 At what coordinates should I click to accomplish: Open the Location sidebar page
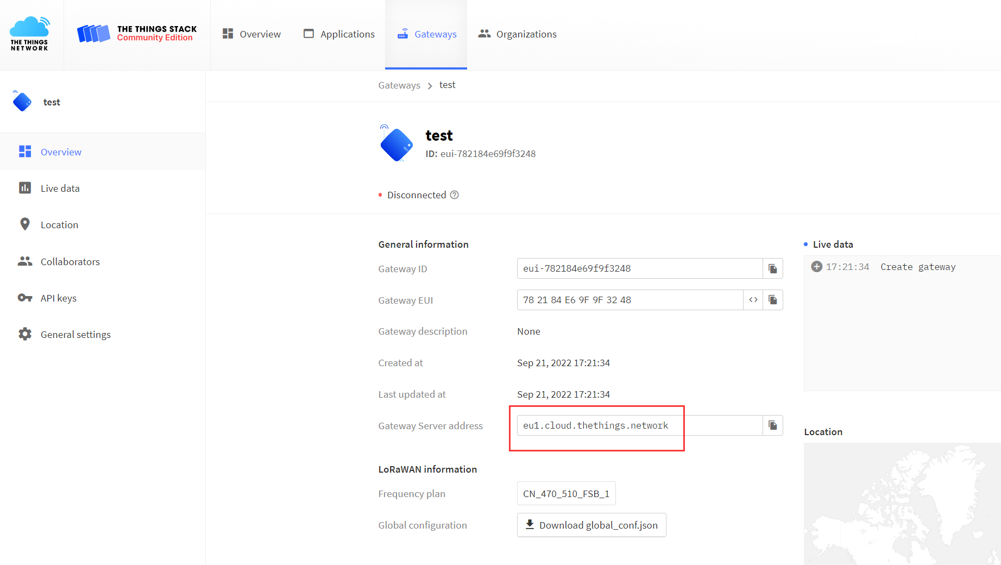[59, 225]
